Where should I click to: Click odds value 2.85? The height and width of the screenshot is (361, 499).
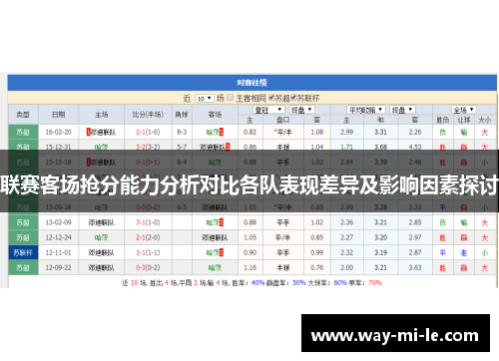point(415,222)
